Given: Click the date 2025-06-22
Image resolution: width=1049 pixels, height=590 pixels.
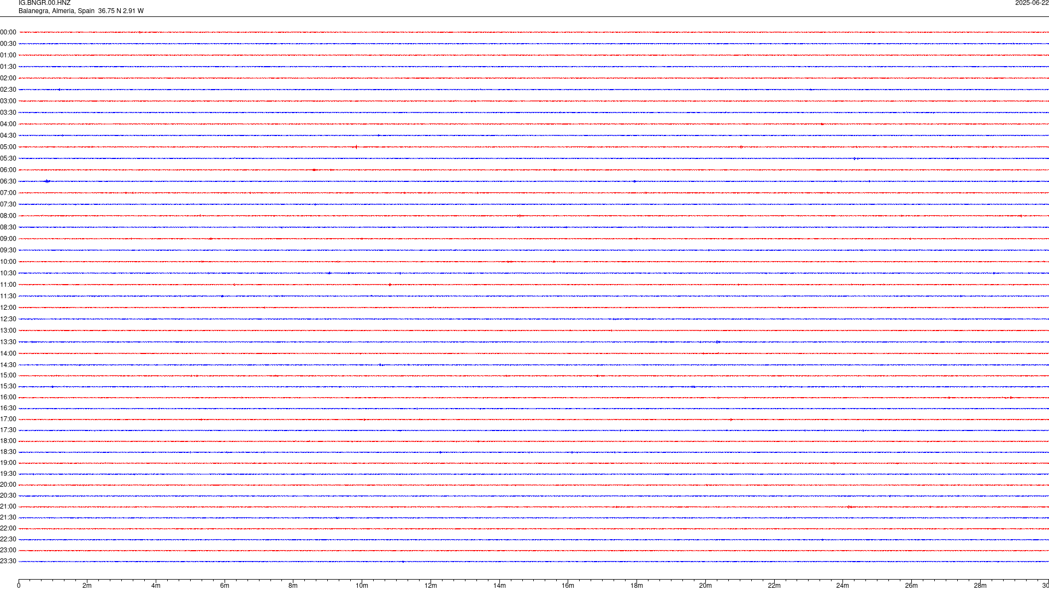Looking at the screenshot, I should 1032,3.
